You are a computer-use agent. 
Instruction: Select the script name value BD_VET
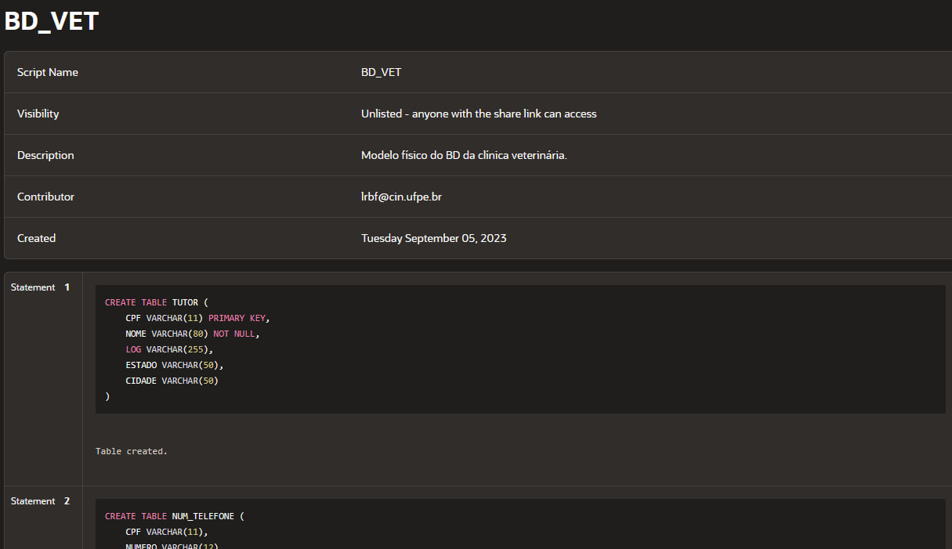[x=381, y=72]
